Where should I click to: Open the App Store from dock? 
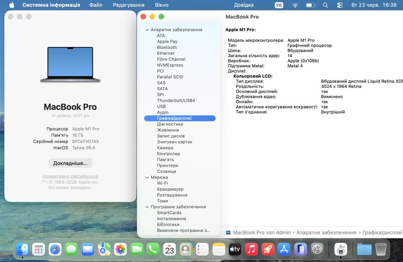pyautogui.click(x=284, y=249)
